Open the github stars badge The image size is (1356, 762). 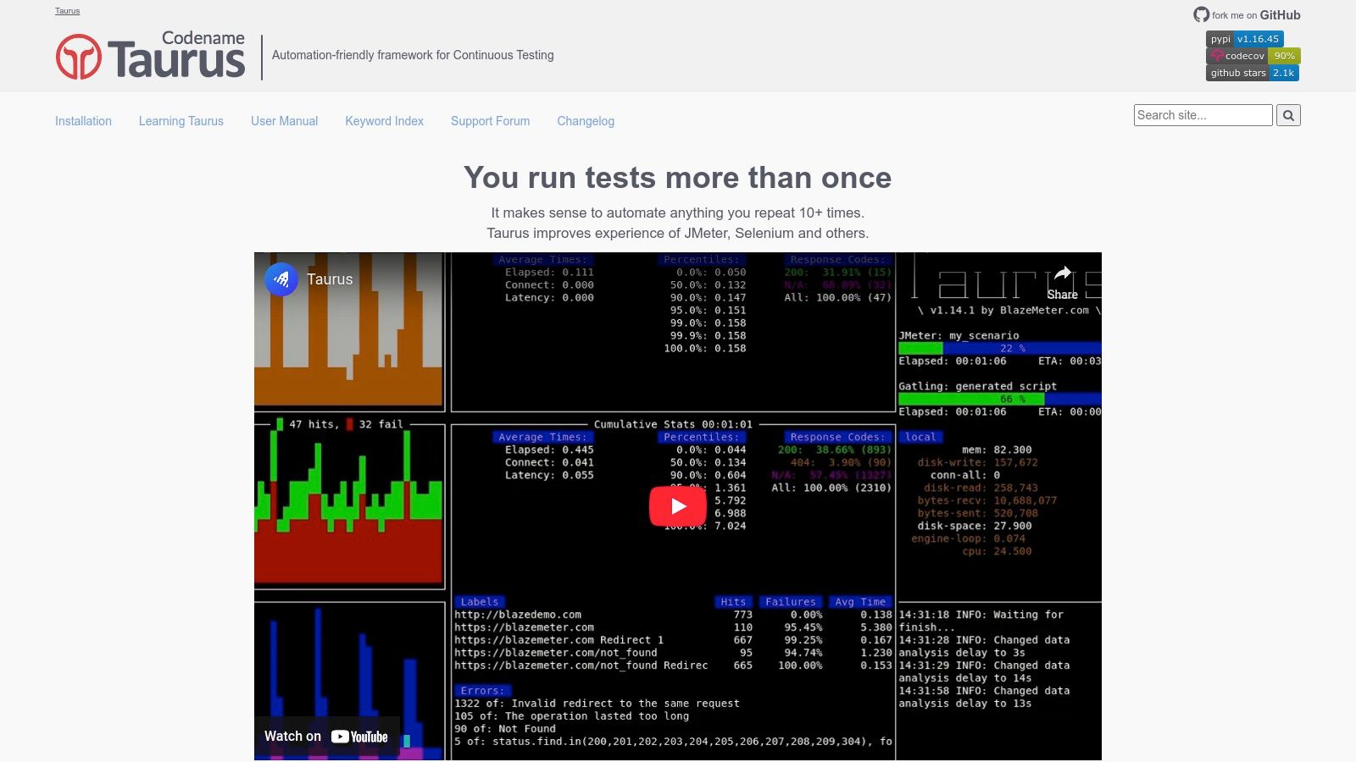1252,73
